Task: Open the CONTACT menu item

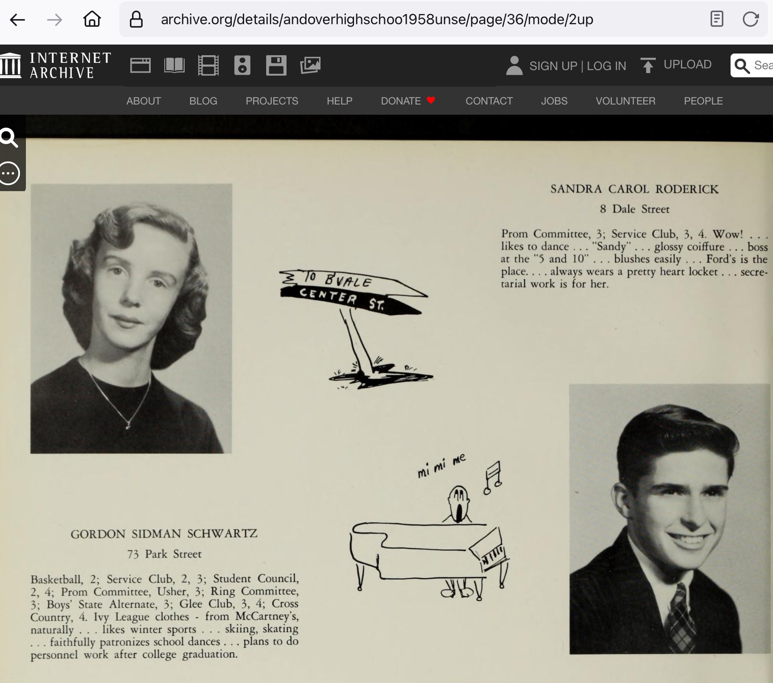Action: click(489, 101)
